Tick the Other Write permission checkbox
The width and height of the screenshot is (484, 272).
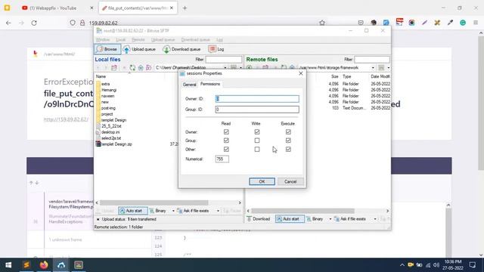(x=257, y=150)
